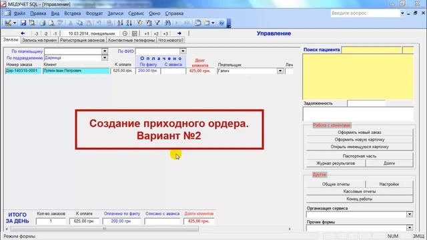The height and width of the screenshot is (240, 427).
Task: Sort descending with the Z-A icon
Action: tap(129, 23)
